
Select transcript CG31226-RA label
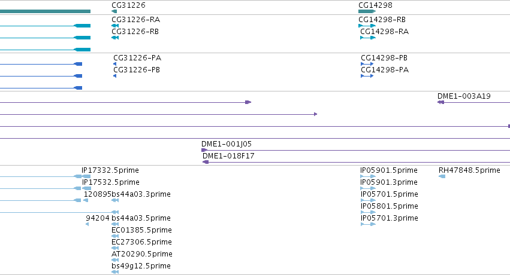point(135,20)
